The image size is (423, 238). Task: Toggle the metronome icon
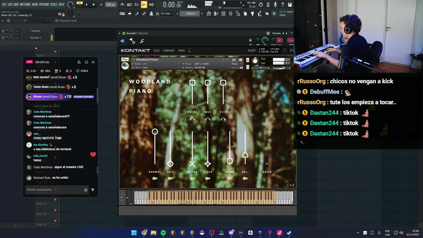point(122,5)
